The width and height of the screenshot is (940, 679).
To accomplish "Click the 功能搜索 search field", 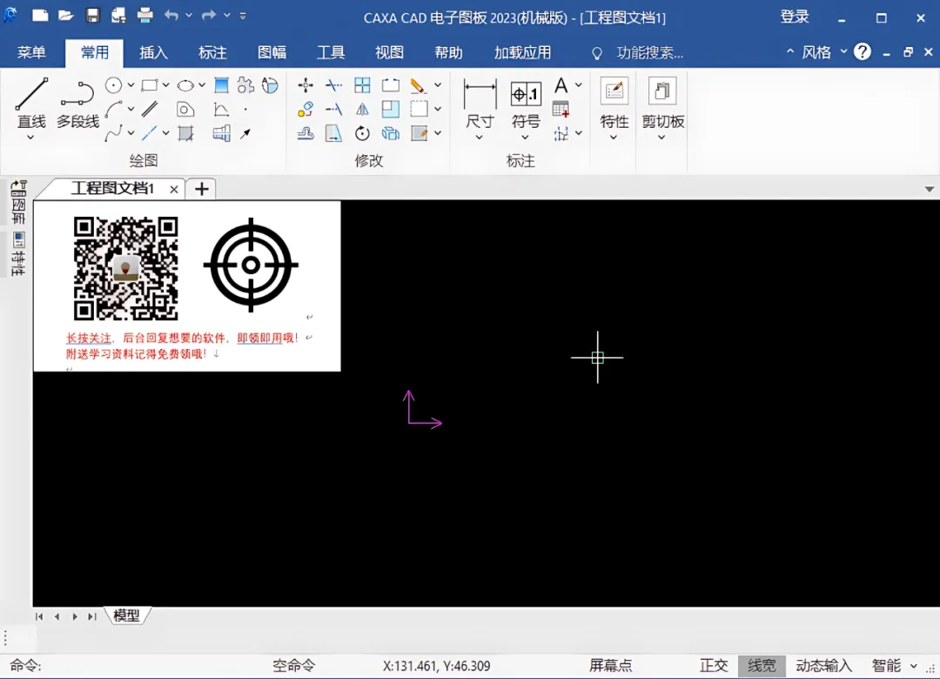I will (x=650, y=53).
